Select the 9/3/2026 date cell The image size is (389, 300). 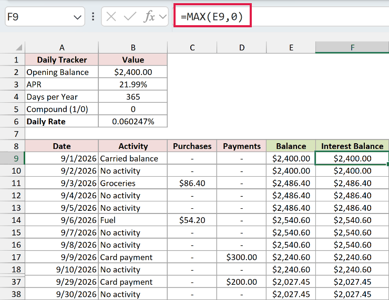tap(62, 183)
